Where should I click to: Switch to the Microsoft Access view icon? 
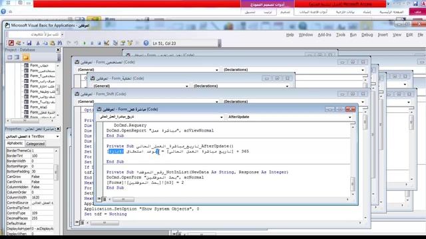pyautogui.click(x=11, y=43)
